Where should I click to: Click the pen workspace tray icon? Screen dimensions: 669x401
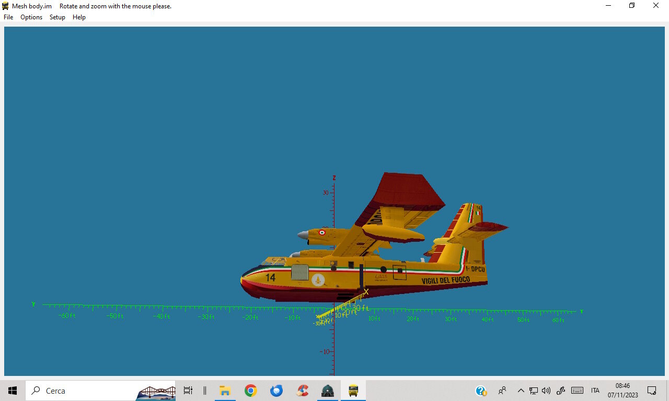[x=561, y=391]
